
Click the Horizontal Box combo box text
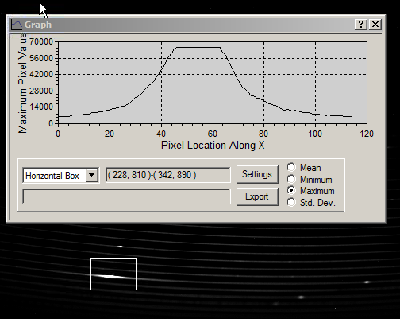[52, 176]
